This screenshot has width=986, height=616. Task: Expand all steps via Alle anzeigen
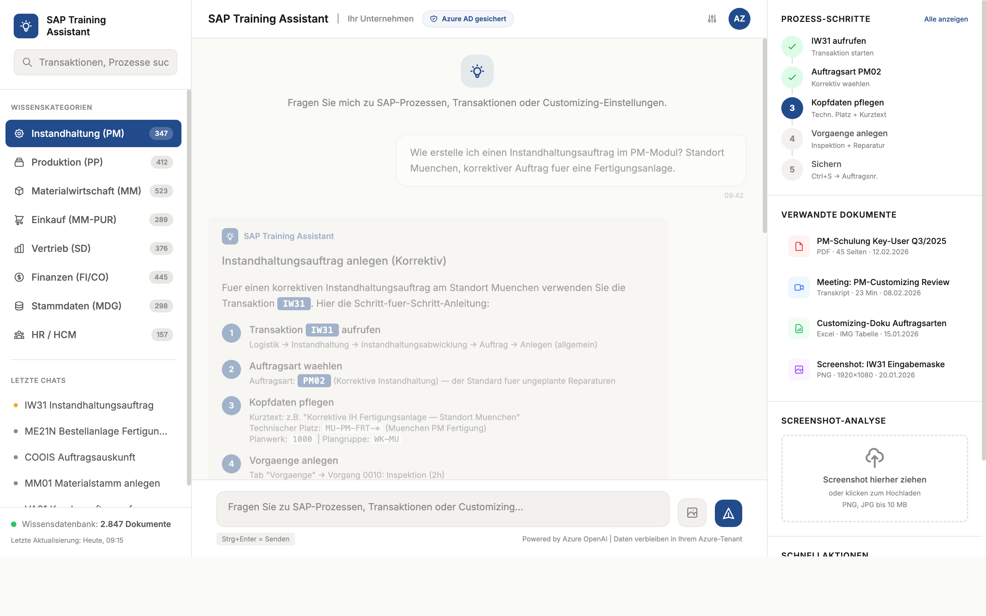[x=946, y=19]
